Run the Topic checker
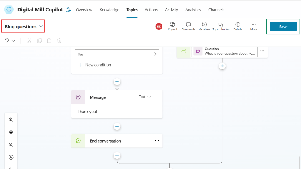Image resolution: width=301 pixels, height=169 pixels. 221,26
